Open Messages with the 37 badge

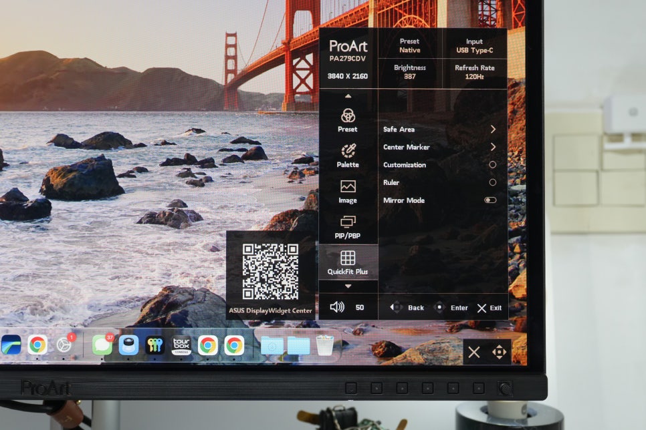click(x=102, y=345)
